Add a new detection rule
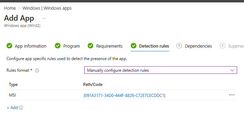Viewport: 244px width, 129px height. point(12,108)
